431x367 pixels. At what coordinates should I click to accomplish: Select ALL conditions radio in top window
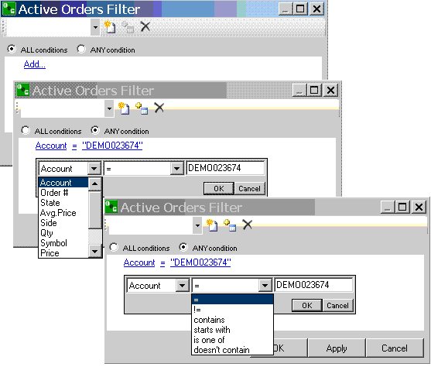tap(12, 50)
